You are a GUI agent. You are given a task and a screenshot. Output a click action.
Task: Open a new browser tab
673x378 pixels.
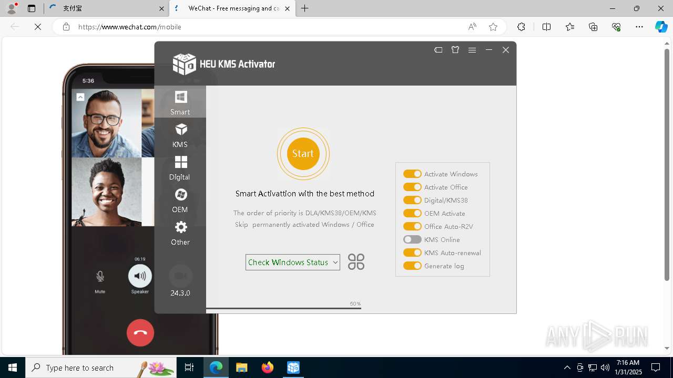(x=304, y=8)
